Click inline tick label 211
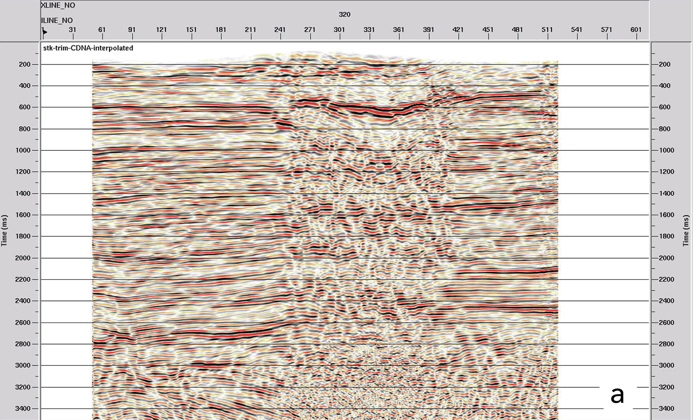 tap(250, 29)
